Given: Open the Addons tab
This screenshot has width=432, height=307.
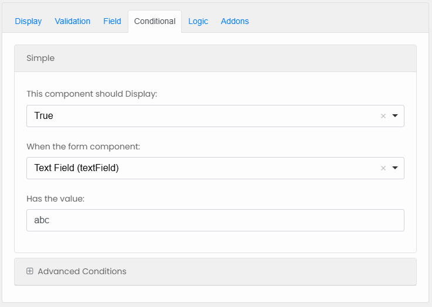Looking at the screenshot, I should click(x=234, y=21).
